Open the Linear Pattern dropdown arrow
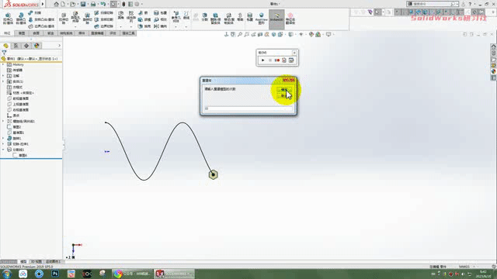This screenshot has width=497, height=279. (131, 26)
